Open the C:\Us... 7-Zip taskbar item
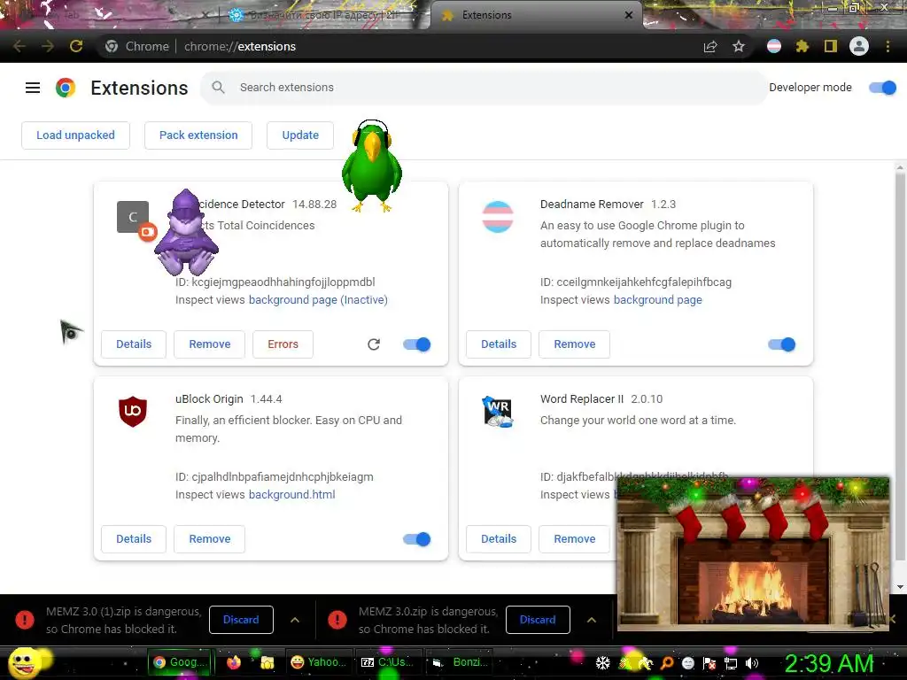The image size is (907, 680). tap(388, 662)
